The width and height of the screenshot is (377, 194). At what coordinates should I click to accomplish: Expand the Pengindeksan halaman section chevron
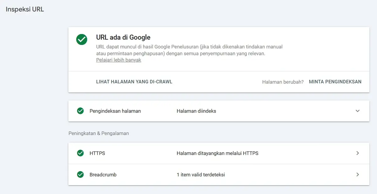[x=358, y=111]
